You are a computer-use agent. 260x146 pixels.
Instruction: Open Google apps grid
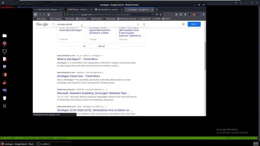click(x=183, y=24)
